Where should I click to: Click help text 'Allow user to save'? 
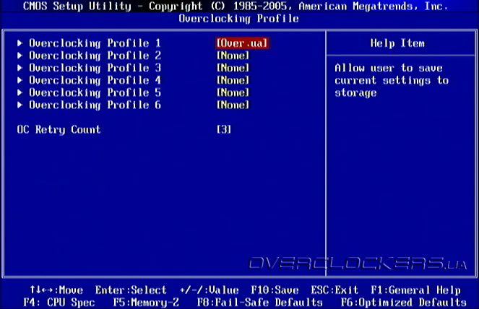click(389, 68)
